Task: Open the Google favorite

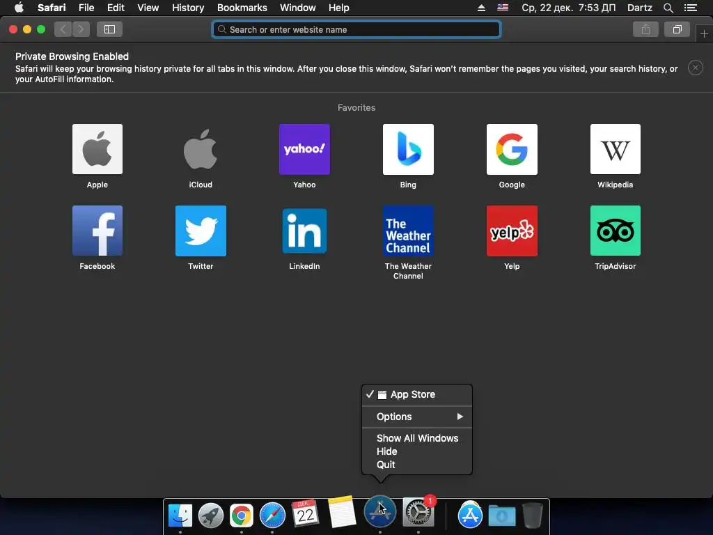Action: [512, 149]
